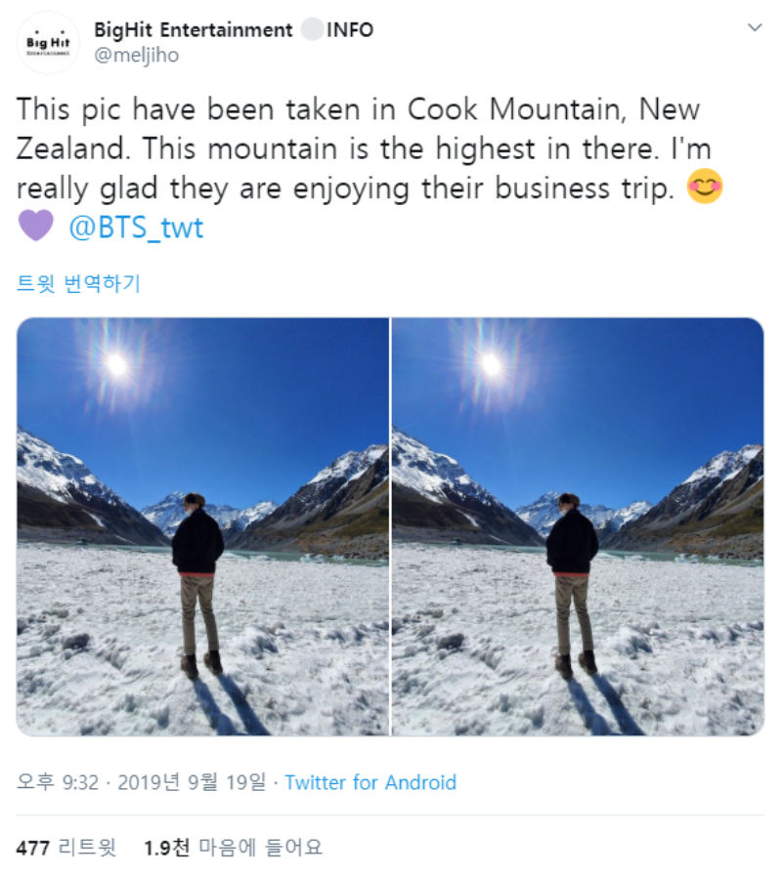The height and width of the screenshot is (875, 782).
Task: Open the @BTS_twt mention
Action: [x=136, y=229]
